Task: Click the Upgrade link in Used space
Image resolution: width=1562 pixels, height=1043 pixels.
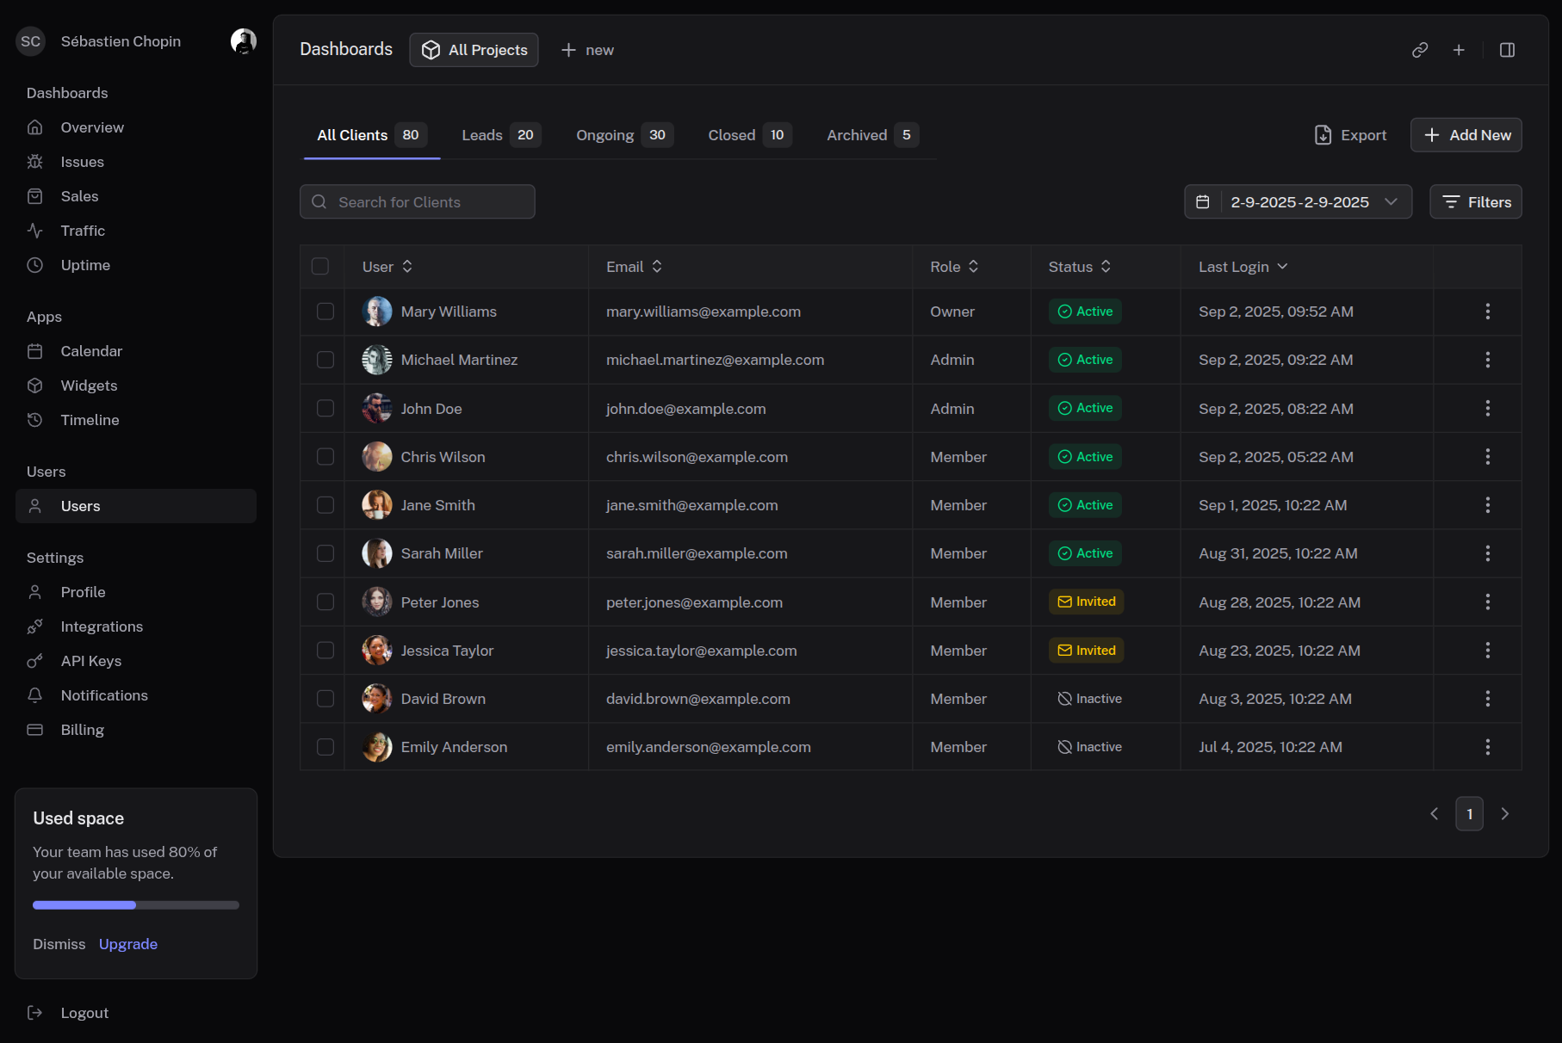Action: pos(128,944)
